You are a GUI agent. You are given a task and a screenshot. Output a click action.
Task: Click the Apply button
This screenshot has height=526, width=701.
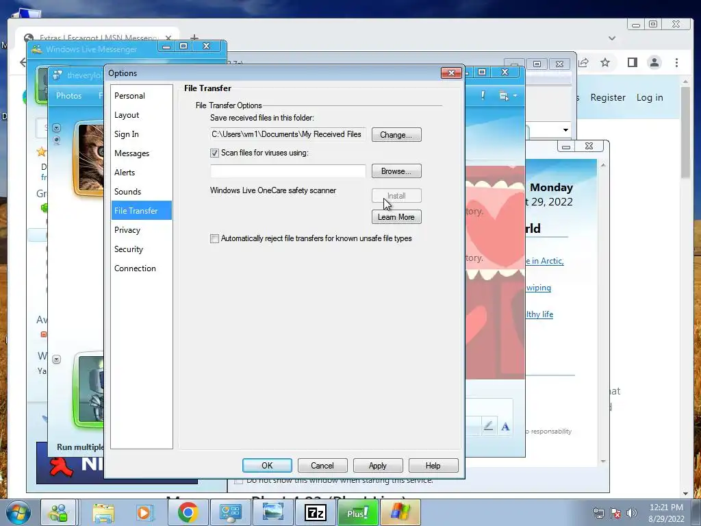tap(378, 466)
